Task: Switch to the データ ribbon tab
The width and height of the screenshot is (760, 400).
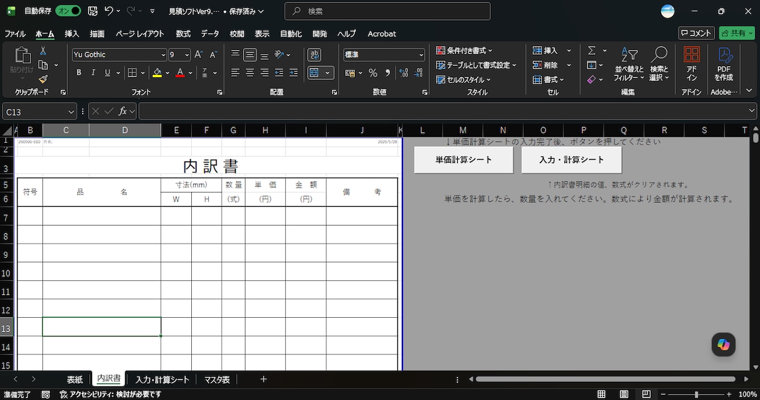Action: point(210,34)
